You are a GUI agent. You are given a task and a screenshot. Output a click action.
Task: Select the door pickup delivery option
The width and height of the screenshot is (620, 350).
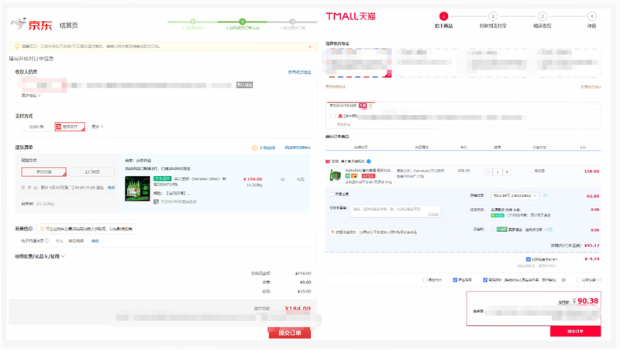(x=92, y=172)
